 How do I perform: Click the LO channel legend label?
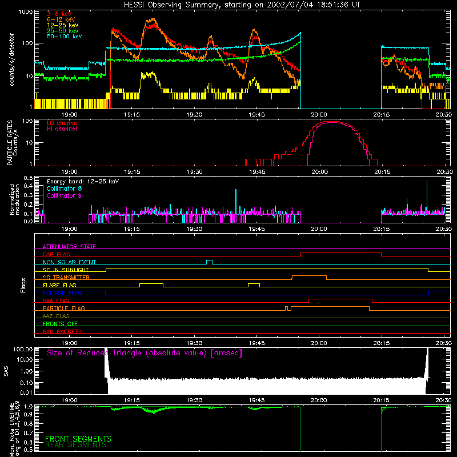[x=63, y=123]
